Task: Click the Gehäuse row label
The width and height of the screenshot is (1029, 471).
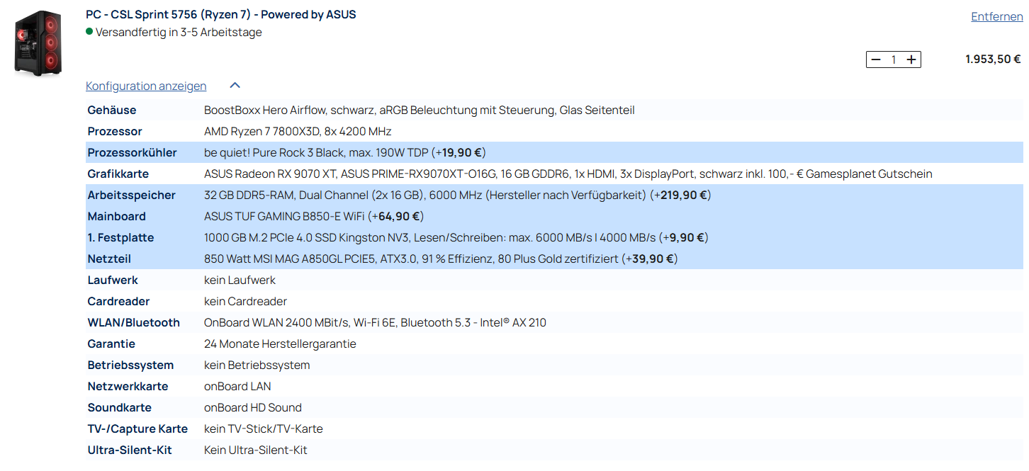Action: click(x=112, y=110)
